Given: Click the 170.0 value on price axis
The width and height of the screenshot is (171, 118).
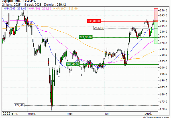Looking at the screenshot, I should coord(164,109).
